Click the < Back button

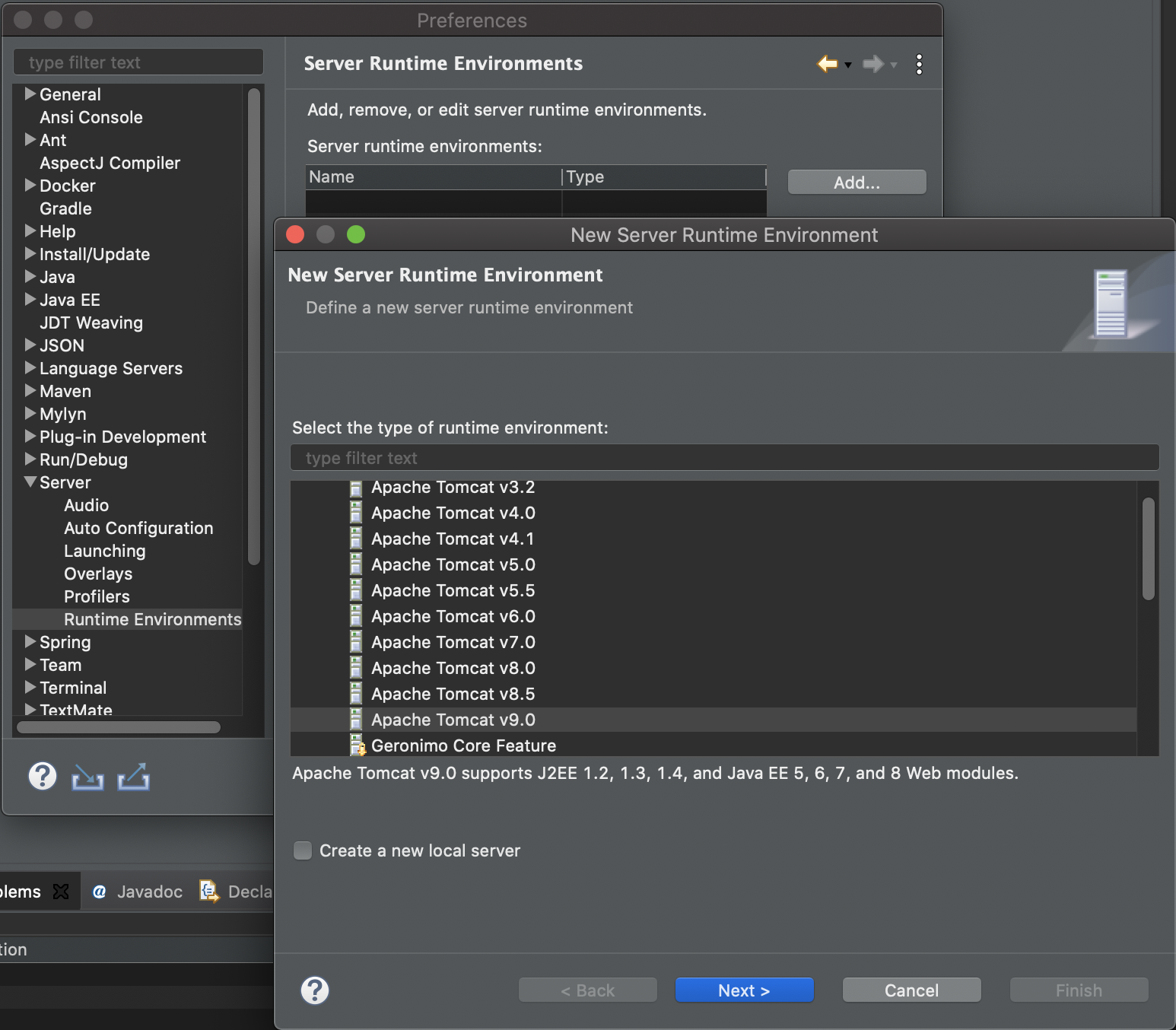[588, 990]
